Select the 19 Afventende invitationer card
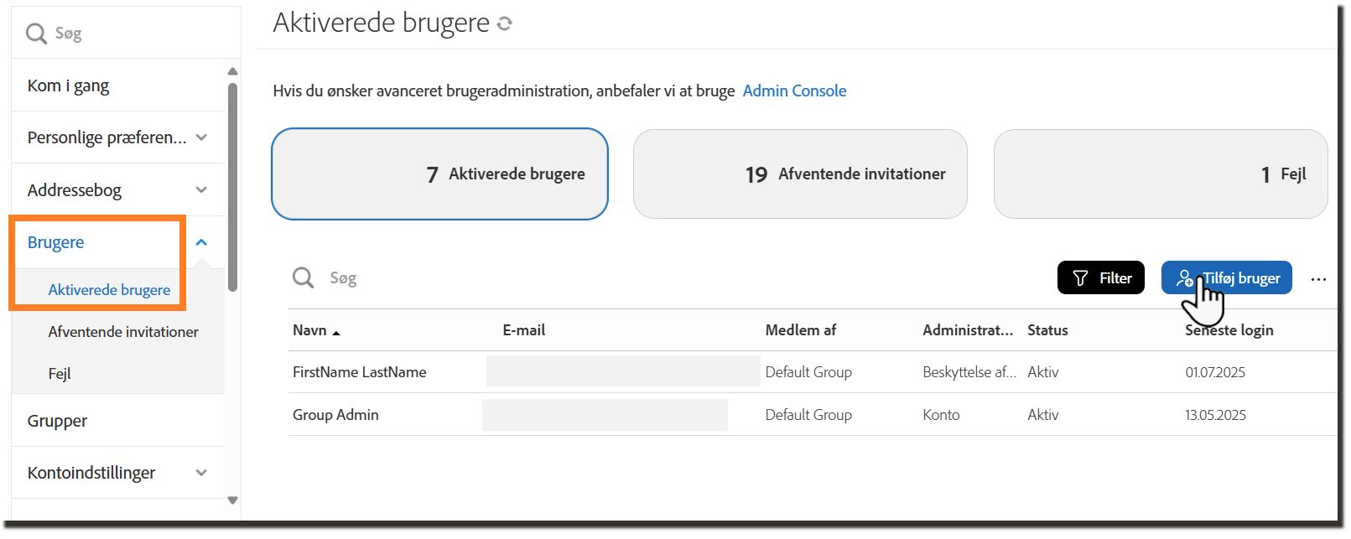 [x=800, y=174]
